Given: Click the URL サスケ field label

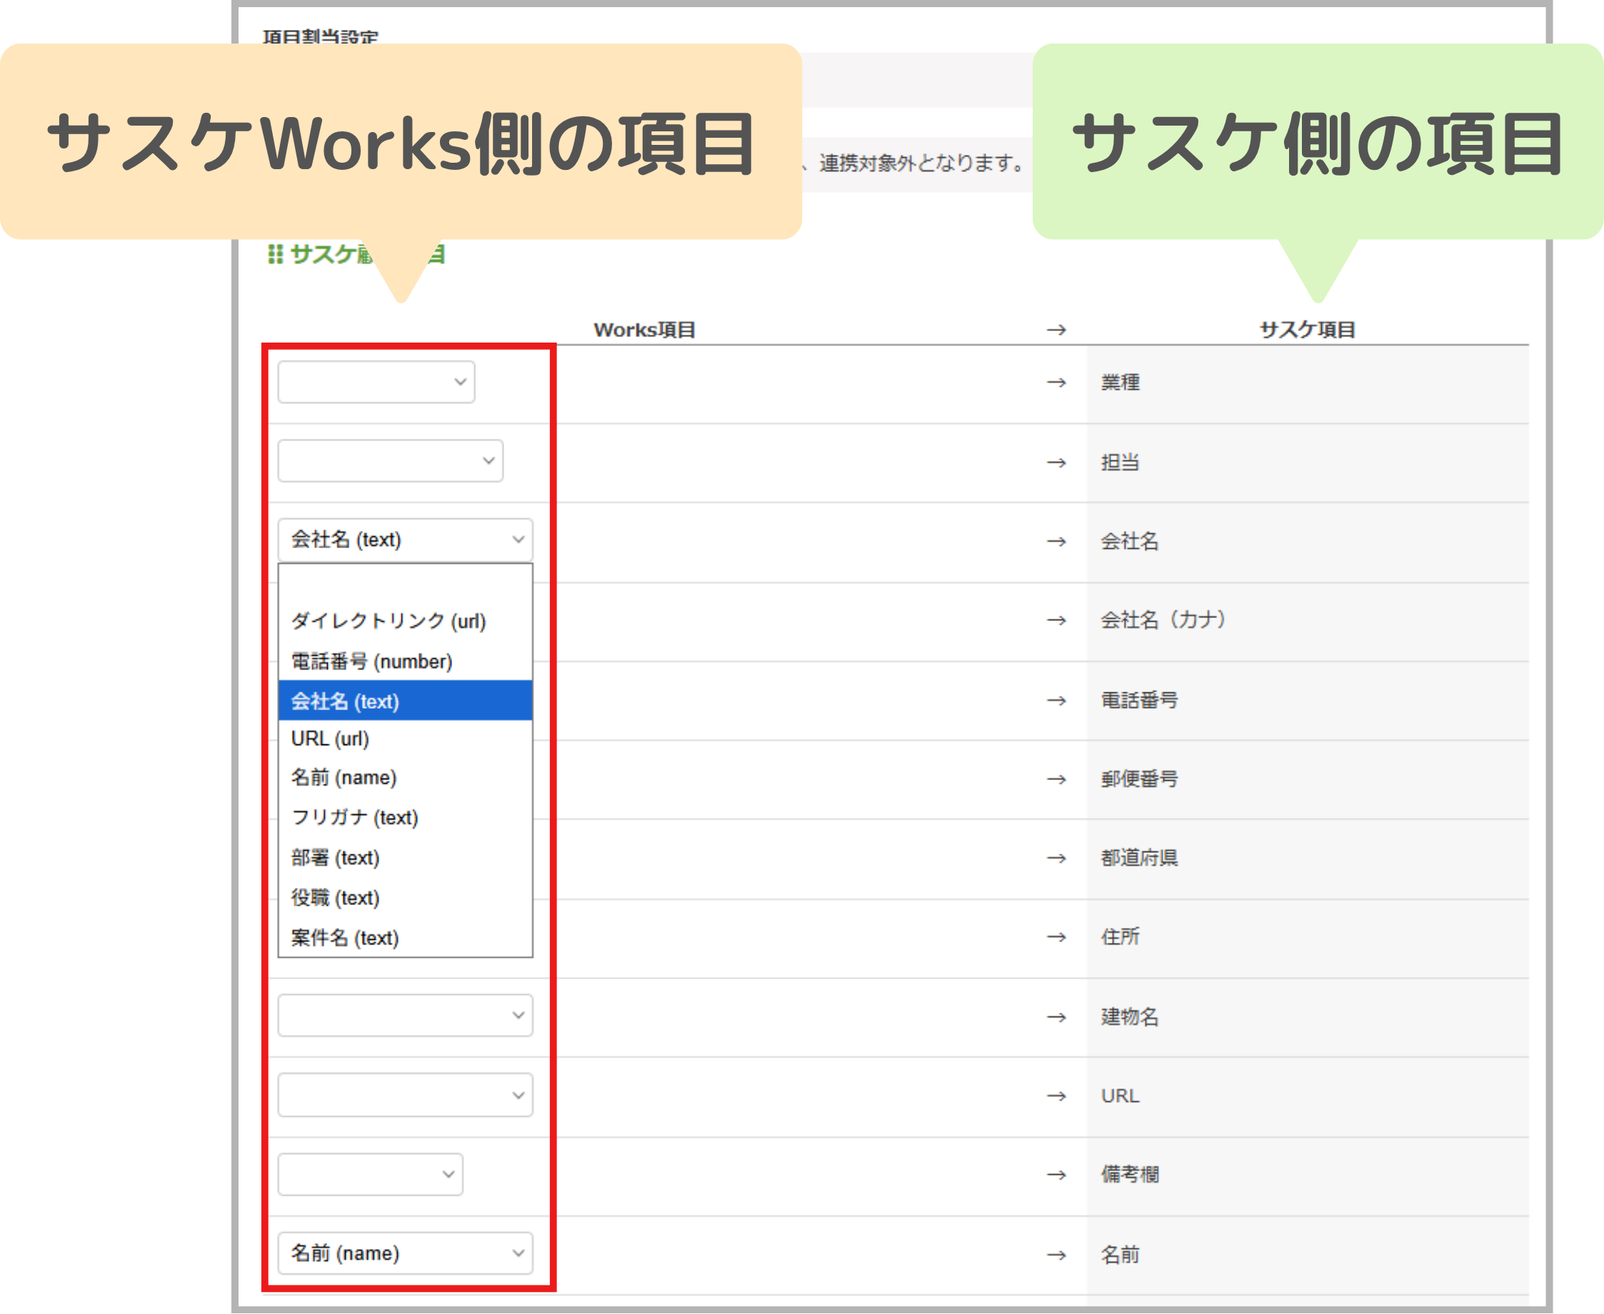Looking at the screenshot, I should (x=1120, y=1096).
